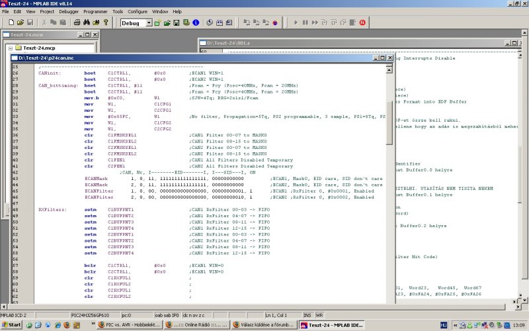Image resolution: width=529 pixels, height=331 pixels.
Task: Click the 'CANinit:' label in code
Action: [x=50, y=73]
